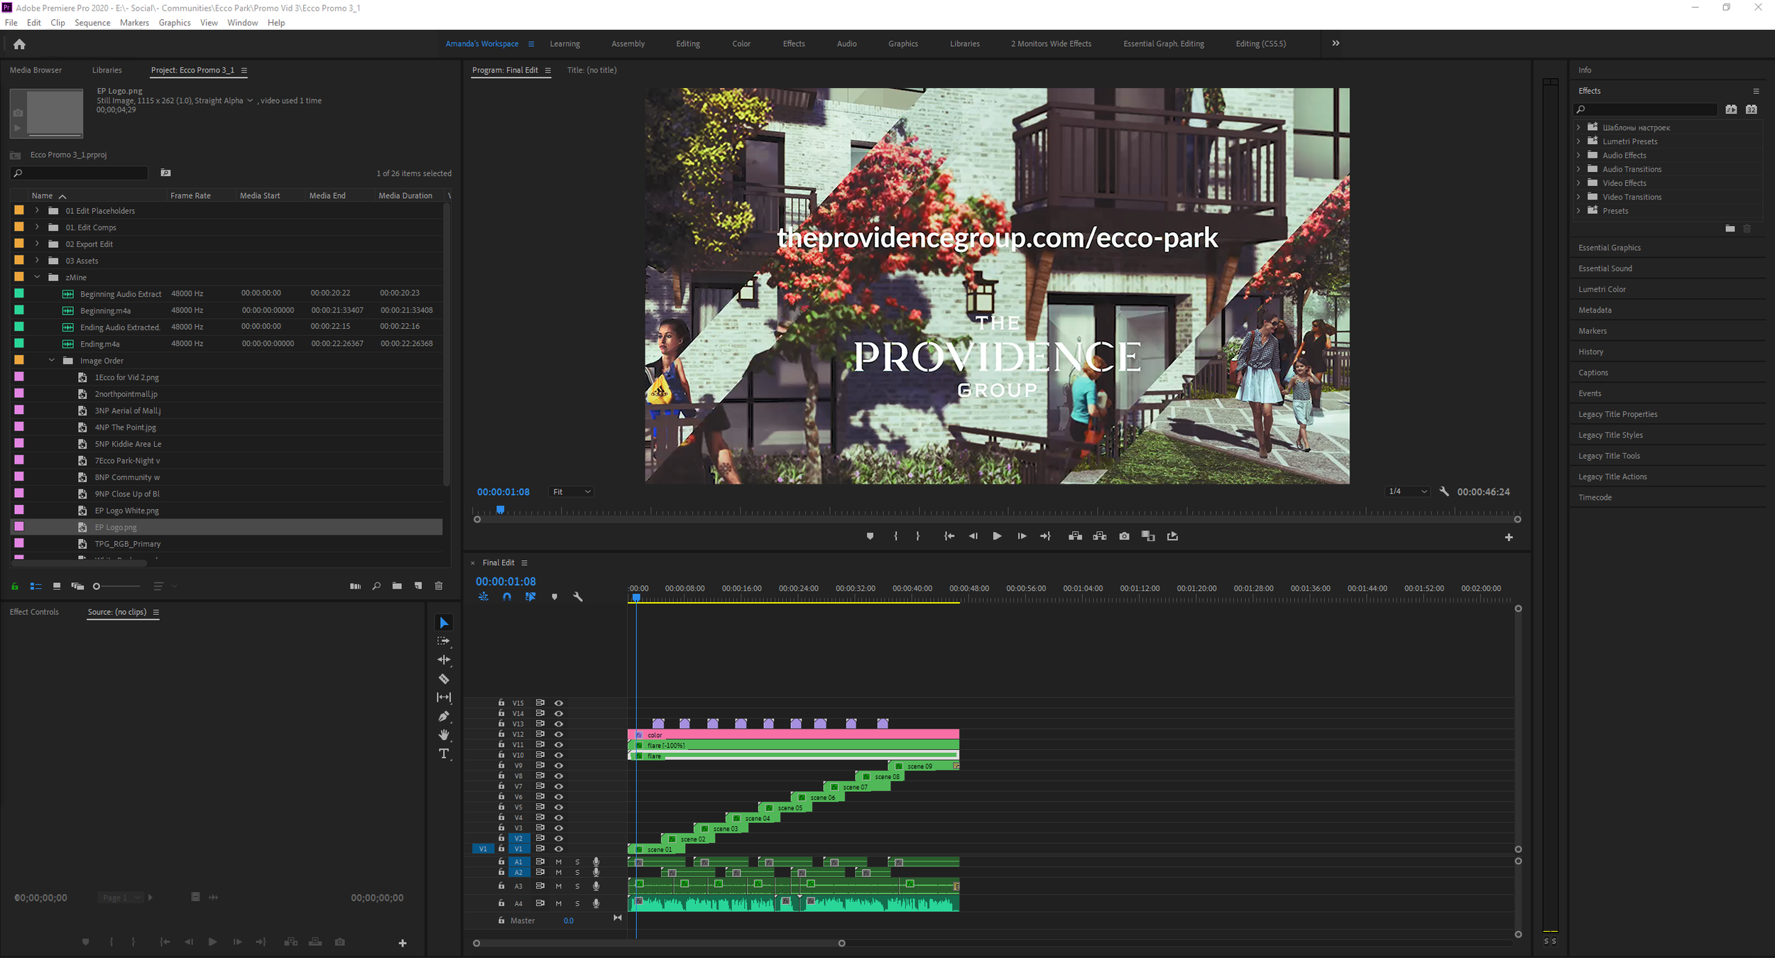Image resolution: width=1775 pixels, height=958 pixels.
Task: Expand Video Effects folder
Action: pos(1578,183)
